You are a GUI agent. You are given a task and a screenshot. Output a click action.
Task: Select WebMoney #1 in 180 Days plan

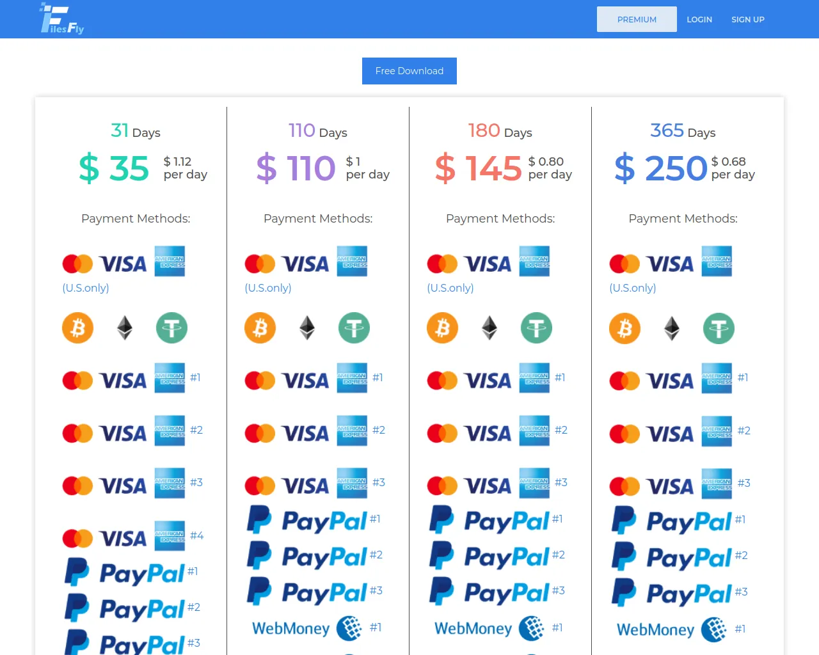pyautogui.click(x=498, y=628)
